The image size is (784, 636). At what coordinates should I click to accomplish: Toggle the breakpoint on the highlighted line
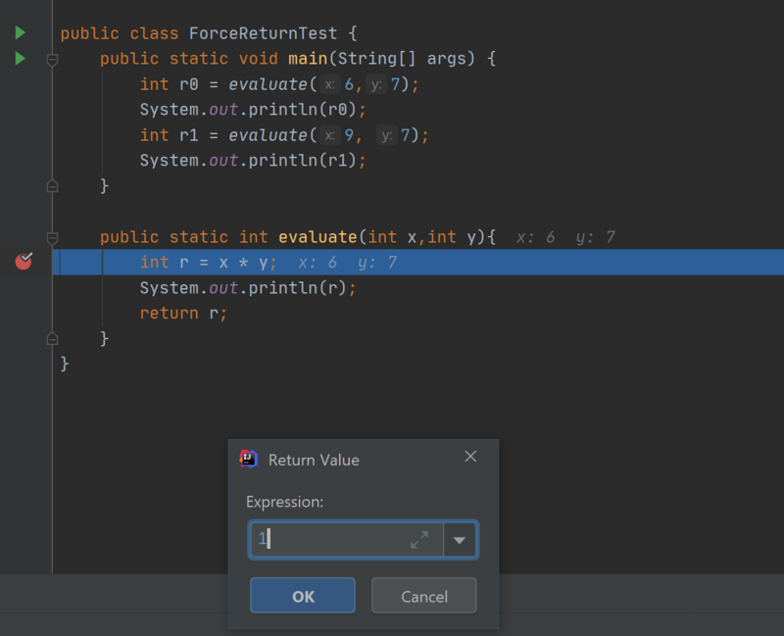(24, 261)
